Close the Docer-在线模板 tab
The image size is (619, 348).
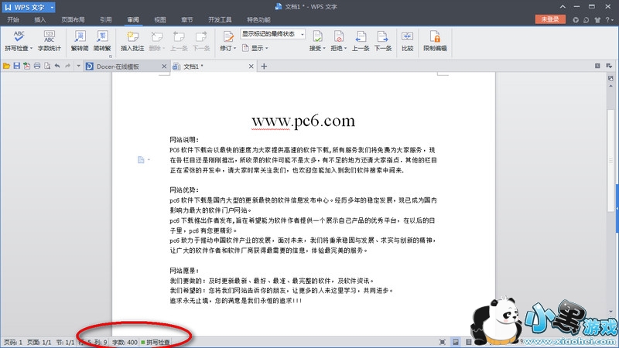[x=164, y=67]
